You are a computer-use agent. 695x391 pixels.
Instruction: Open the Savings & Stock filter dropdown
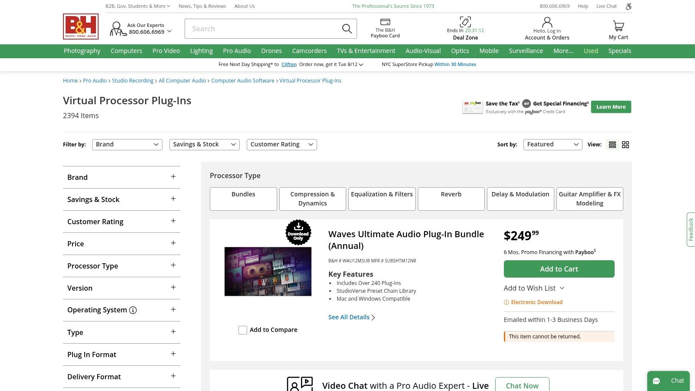pyautogui.click(x=205, y=145)
